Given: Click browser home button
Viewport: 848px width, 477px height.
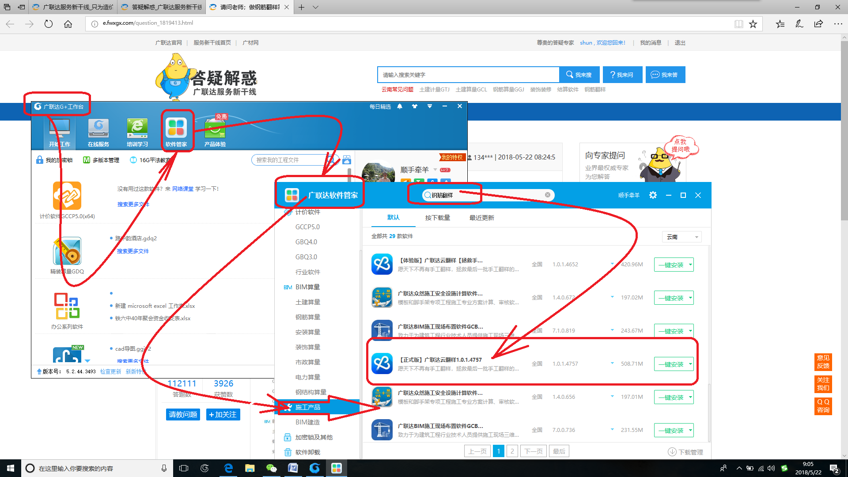Looking at the screenshot, I should (x=68, y=24).
